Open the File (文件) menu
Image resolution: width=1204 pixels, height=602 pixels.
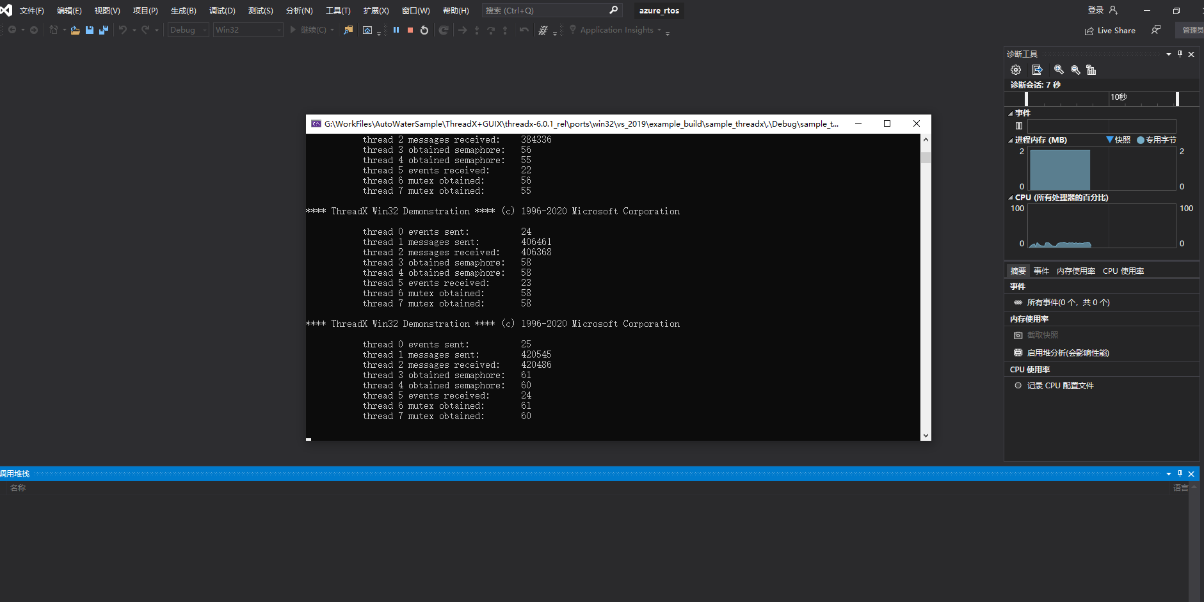click(32, 11)
